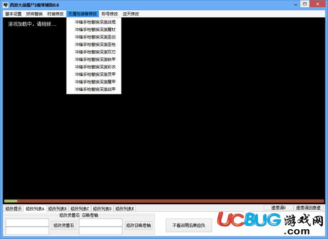328x239 pixels.
Task: Minimize the window
Action: click(x=296, y=5)
